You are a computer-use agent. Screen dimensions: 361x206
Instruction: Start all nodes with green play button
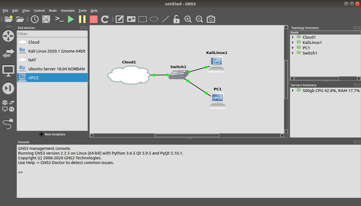(71, 19)
